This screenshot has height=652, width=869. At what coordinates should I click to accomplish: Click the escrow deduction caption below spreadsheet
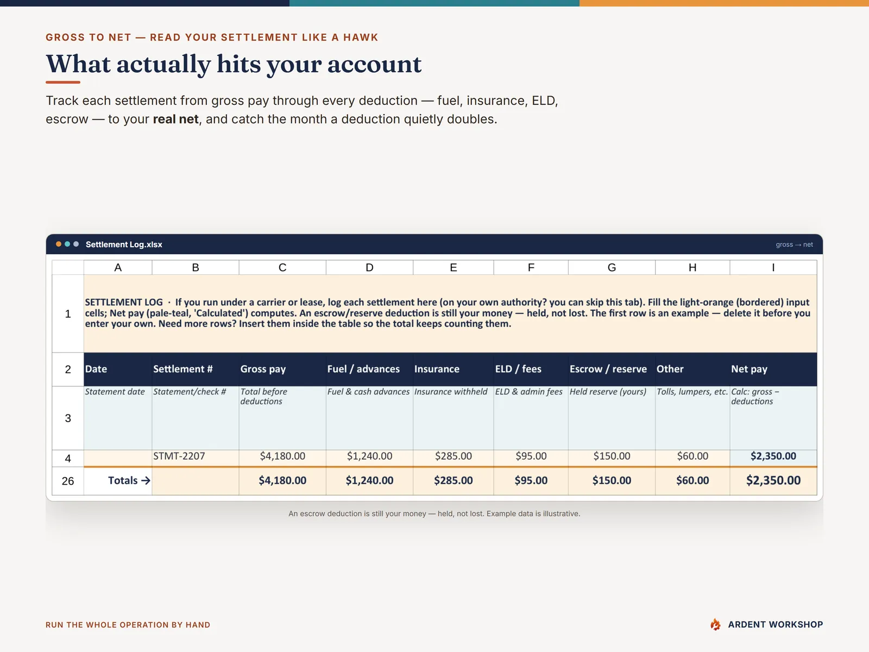[x=434, y=513]
